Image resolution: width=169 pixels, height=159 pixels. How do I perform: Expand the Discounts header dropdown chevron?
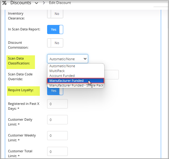click(x=36, y=3)
